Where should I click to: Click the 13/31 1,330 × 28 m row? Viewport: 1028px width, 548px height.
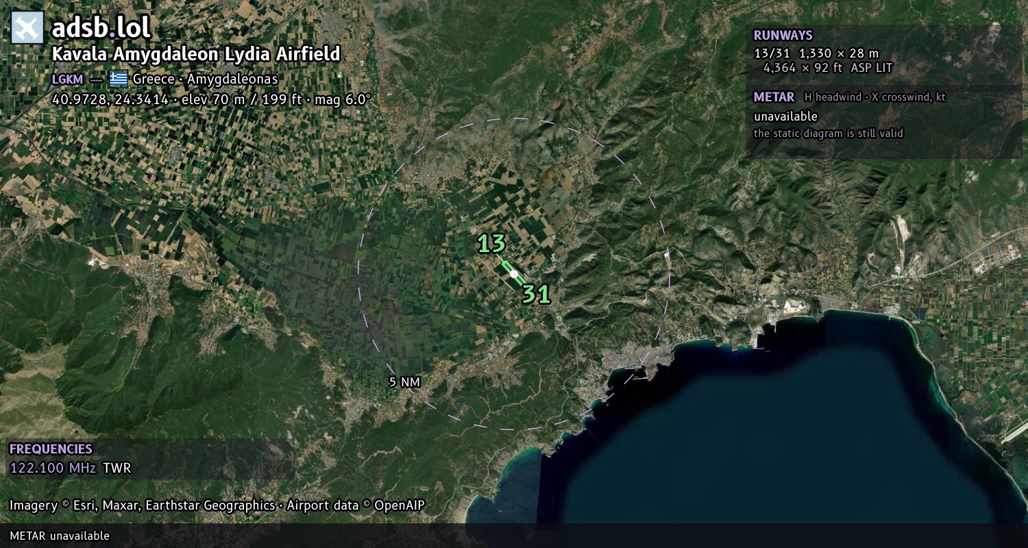(x=816, y=53)
